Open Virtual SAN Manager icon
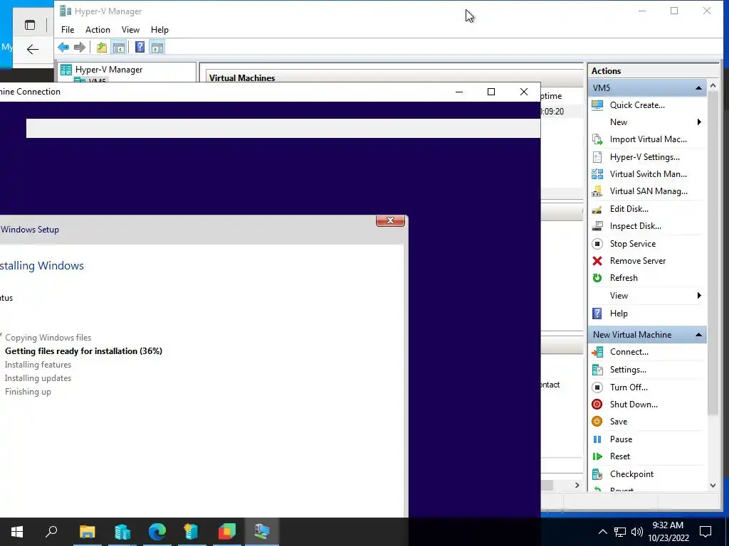The width and height of the screenshot is (729, 546). point(597,191)
